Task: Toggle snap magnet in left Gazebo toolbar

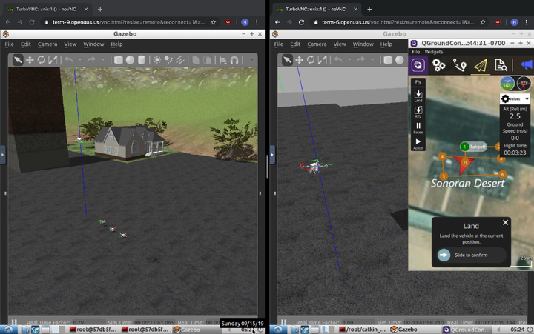Action: click(234, 60)
